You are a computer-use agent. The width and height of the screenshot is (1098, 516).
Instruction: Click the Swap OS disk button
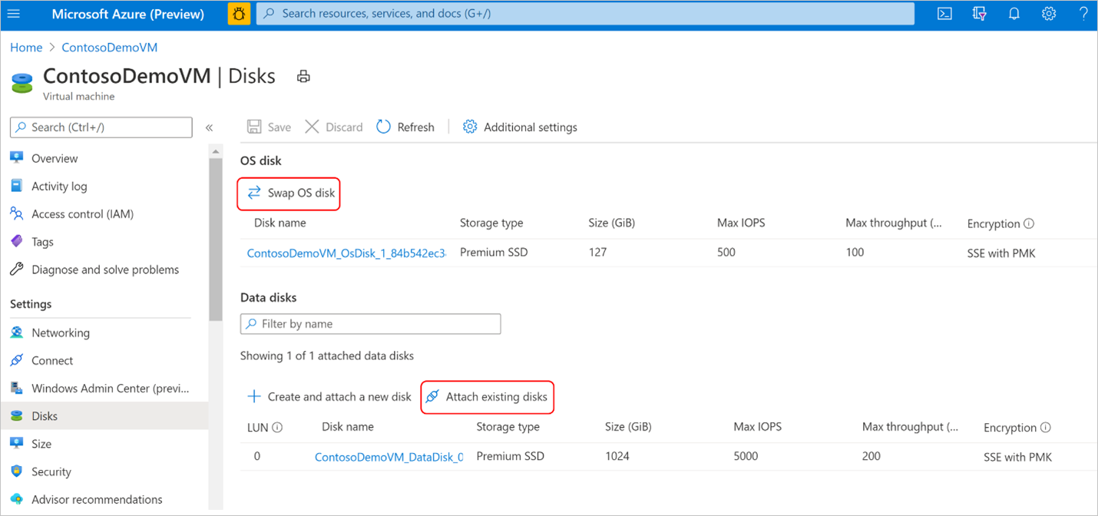[290, 193]
